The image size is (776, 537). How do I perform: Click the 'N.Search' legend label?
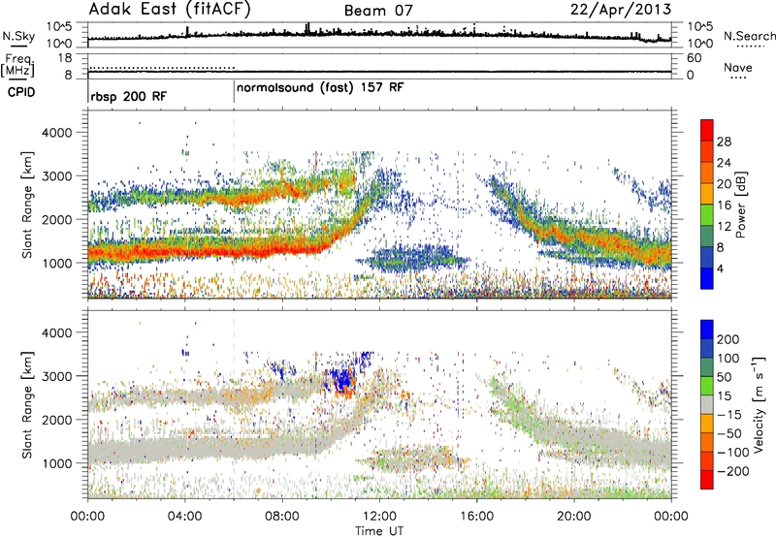click(x=749, y=36)
